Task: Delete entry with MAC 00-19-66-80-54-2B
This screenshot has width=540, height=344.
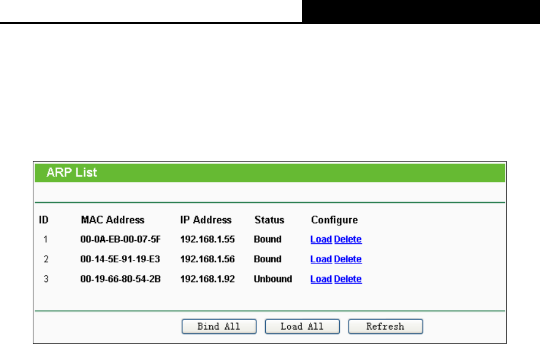Action: [348, 279]
